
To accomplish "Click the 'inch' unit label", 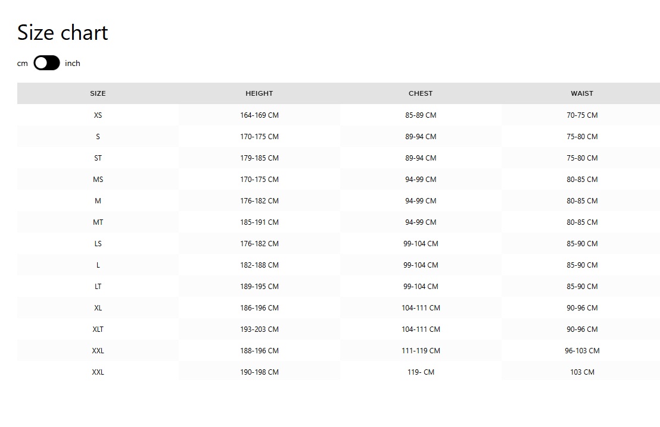I will 73,63.
